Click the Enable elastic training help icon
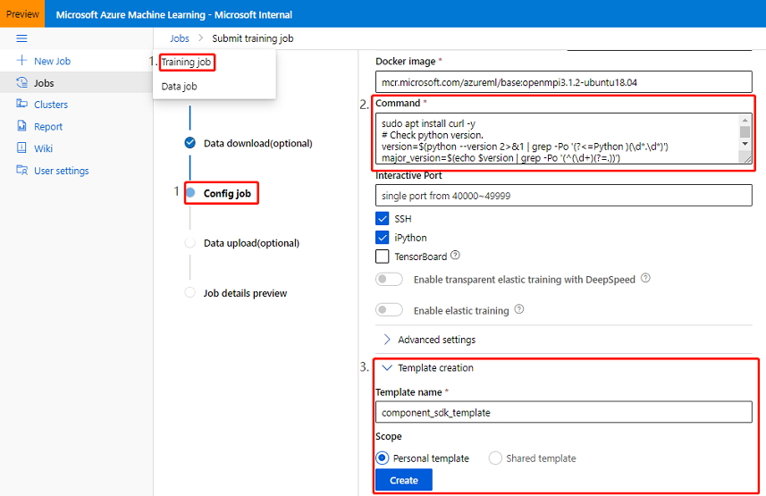 tap(519, 309)
